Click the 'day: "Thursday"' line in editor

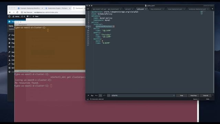(103, 35)
